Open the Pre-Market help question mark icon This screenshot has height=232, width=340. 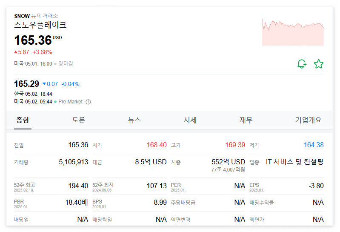pos(88,102)
